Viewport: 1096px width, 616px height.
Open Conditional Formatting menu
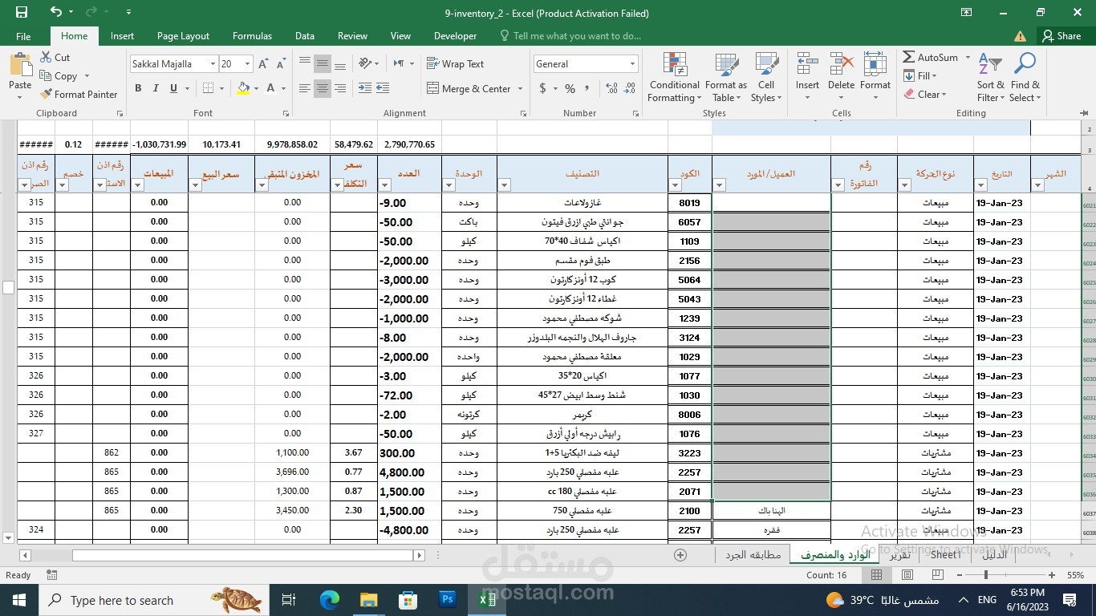pos(674,77)
